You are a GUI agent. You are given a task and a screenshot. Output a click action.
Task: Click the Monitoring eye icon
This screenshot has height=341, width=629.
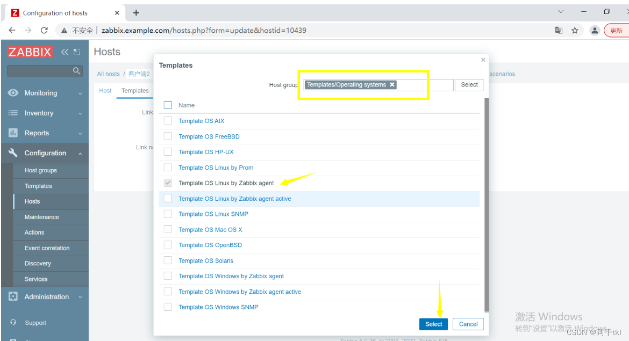(13, 93)
